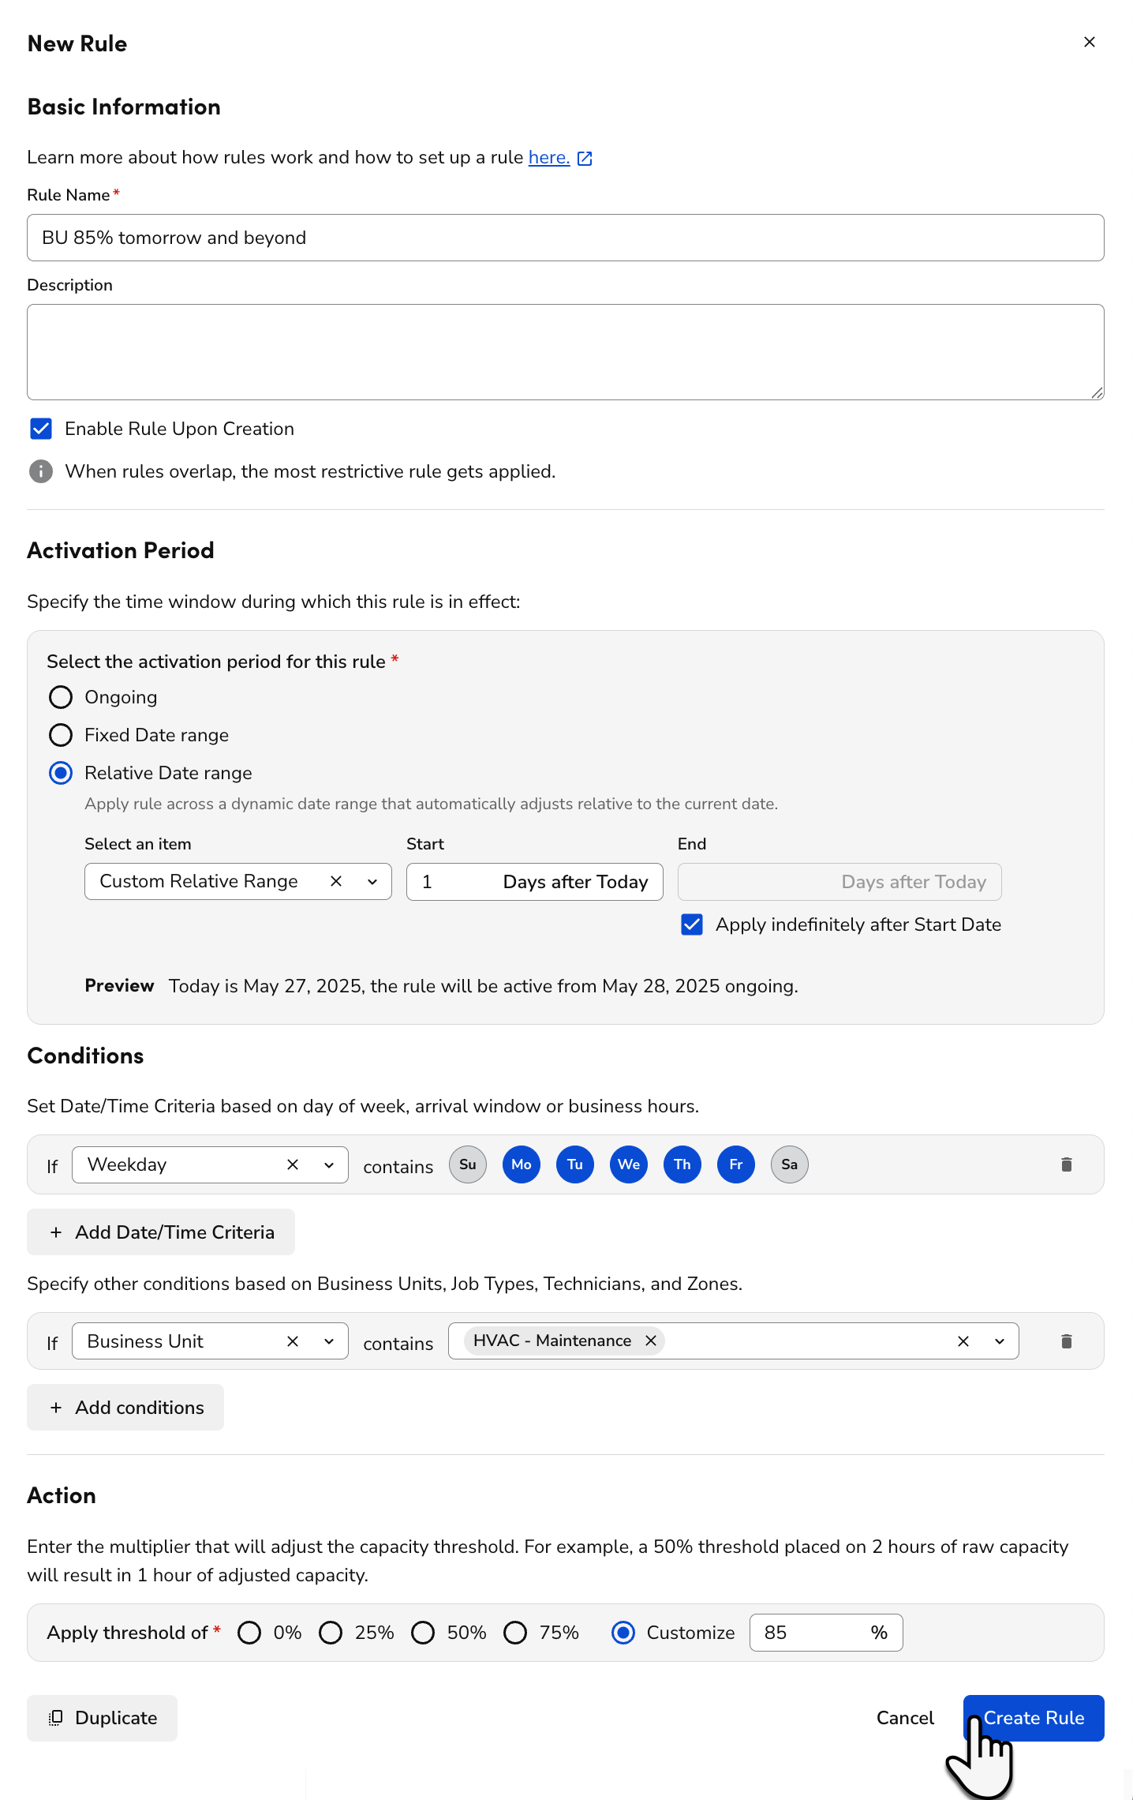Click the Add conditions button
The width and height of the screenshot is (1133, 1800).
125,1407
